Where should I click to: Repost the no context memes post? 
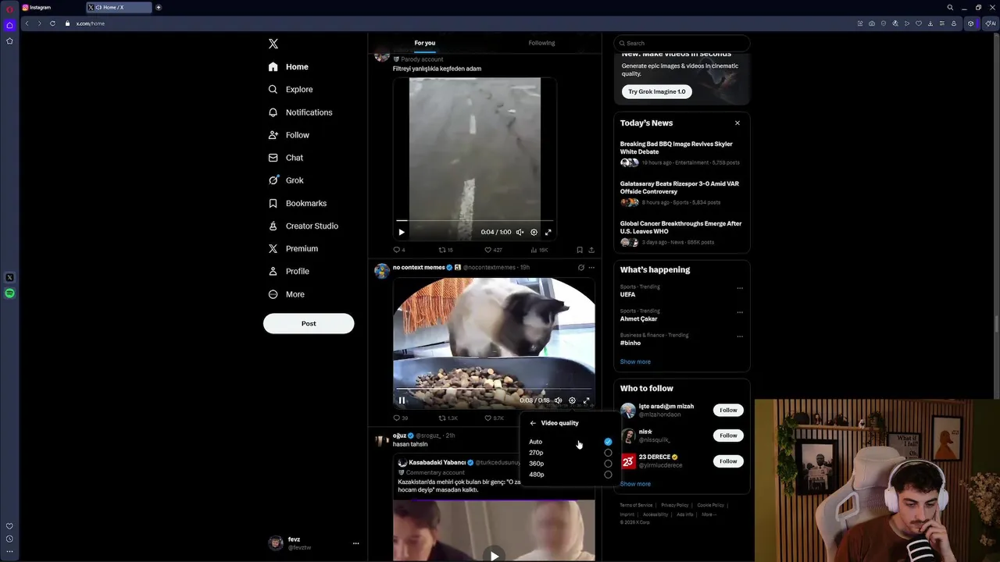(x=448, y=418)
